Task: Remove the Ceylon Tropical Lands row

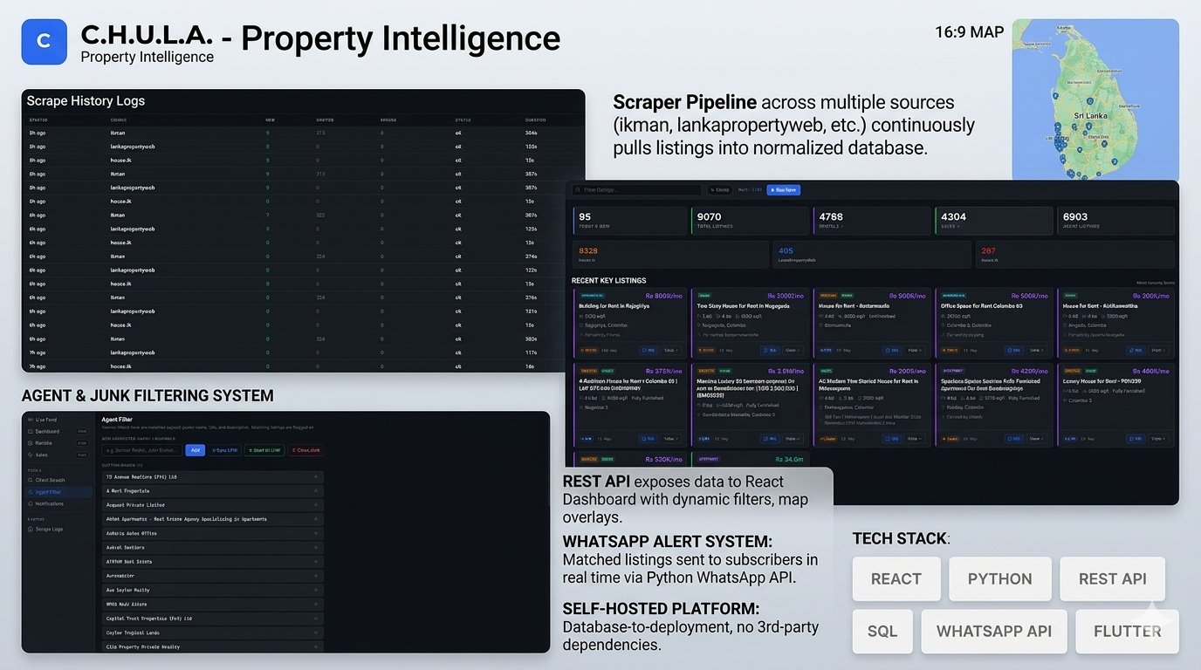Action: pyautogui.click(x=316, y=632)
